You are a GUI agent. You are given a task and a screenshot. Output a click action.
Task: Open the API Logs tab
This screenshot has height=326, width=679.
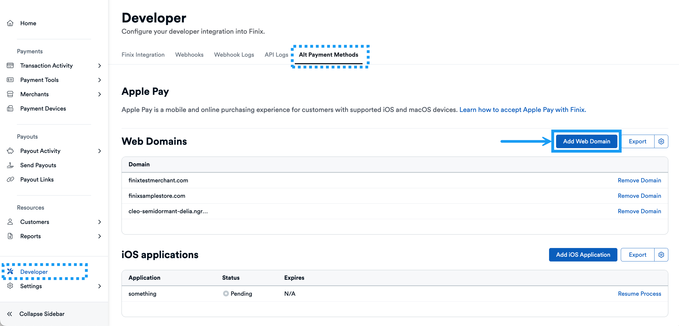click(276, 55)
